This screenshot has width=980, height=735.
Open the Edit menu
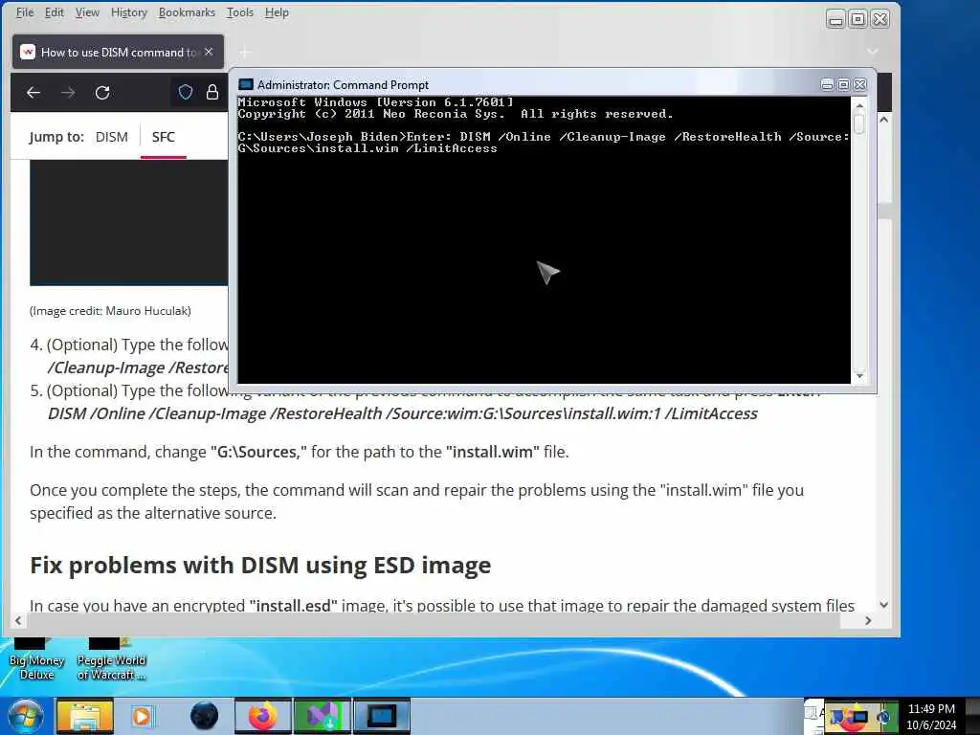[x=55, y=12]
